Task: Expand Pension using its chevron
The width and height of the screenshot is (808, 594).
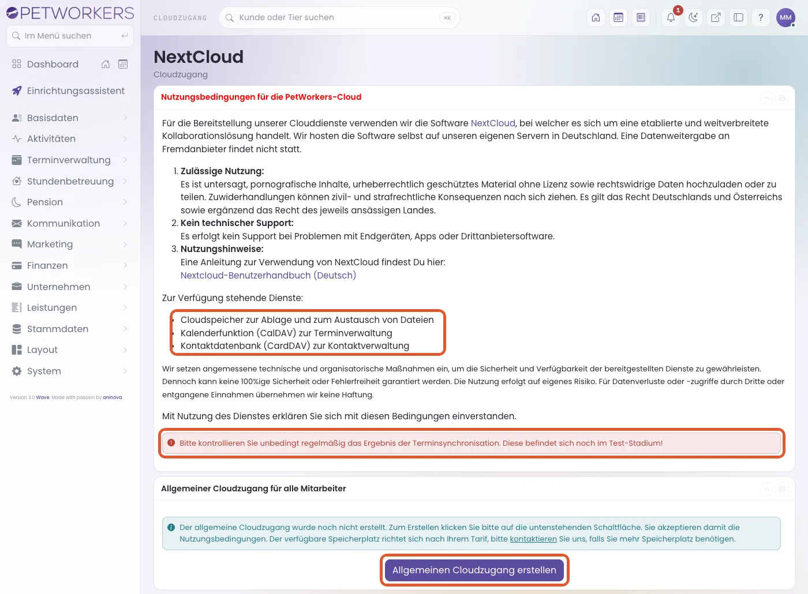Action: (125, 202)
